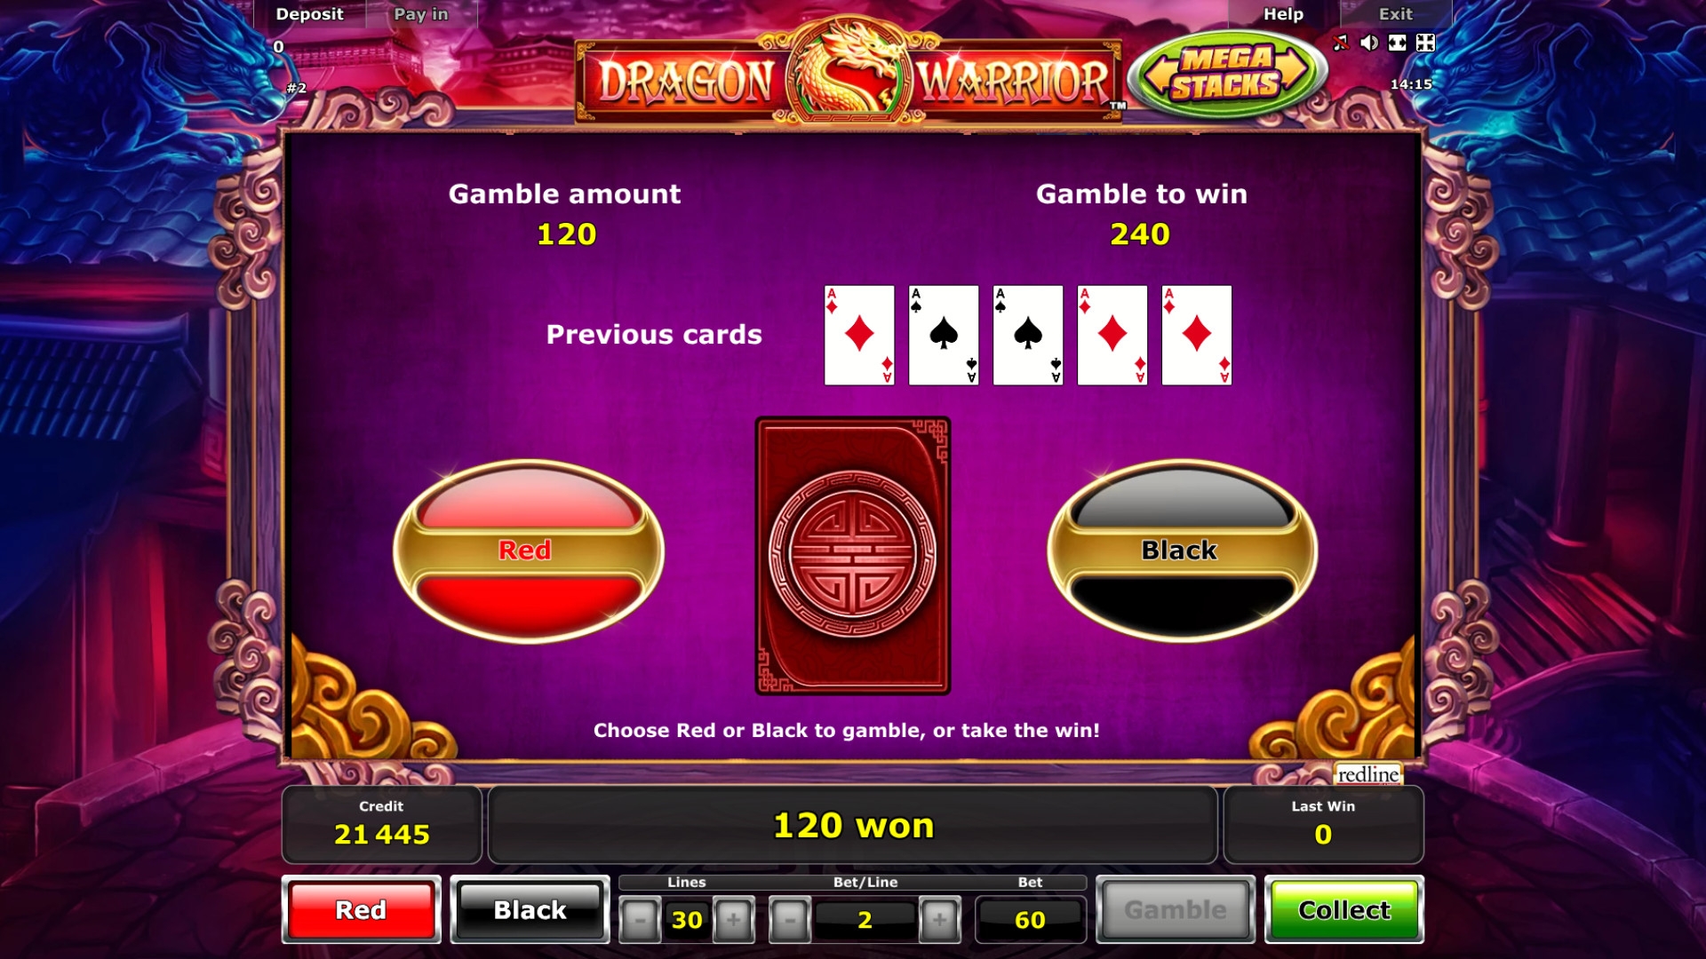Click the first previous card ace of diamonds
Image resolution: width=1706 pixels, height=959 pixels.
click(859, 335)
